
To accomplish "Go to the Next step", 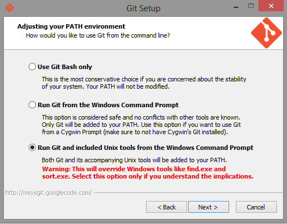I will pos(208,207).
